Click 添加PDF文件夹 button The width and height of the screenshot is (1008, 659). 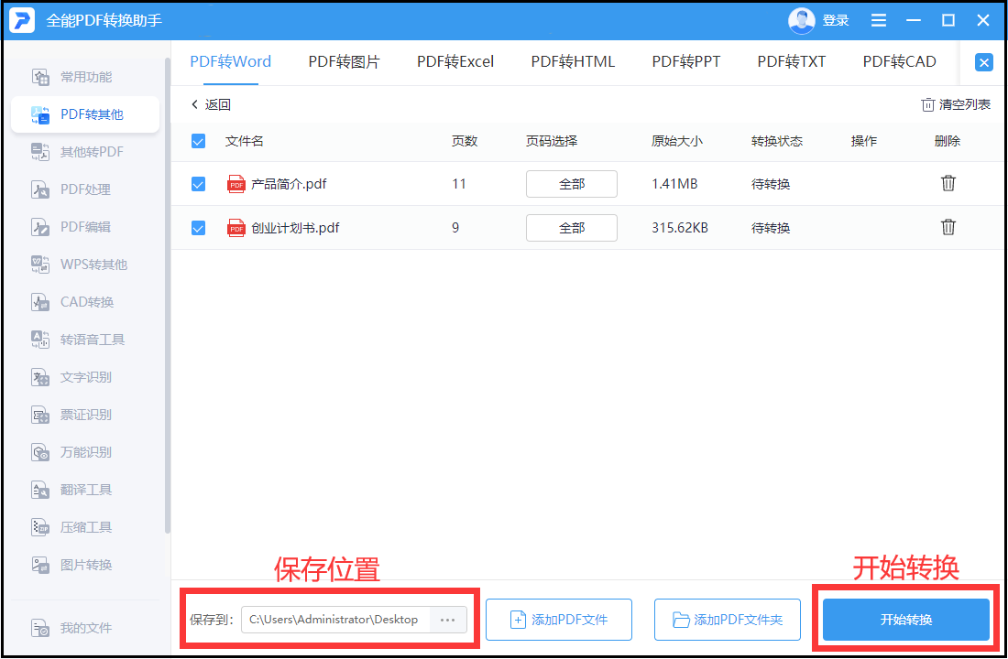point(727,620)
